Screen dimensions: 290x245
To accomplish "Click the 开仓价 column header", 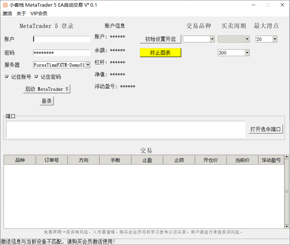I will click(x=211, y=160).
